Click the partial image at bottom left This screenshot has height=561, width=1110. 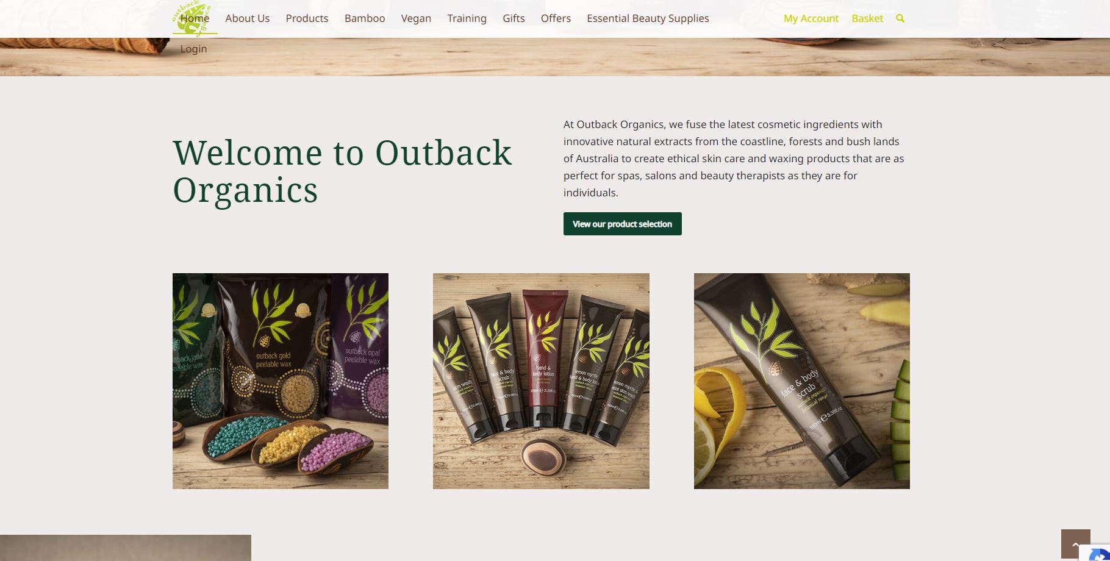(x=126, y=548)
